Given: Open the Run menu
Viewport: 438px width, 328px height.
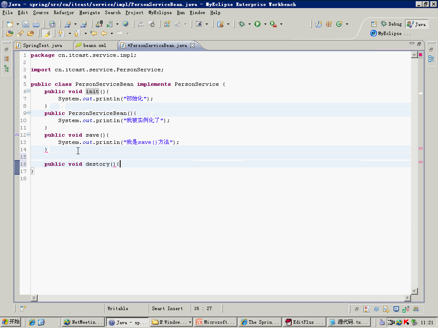Looking at the screenshot, I should tap(181, 12).
